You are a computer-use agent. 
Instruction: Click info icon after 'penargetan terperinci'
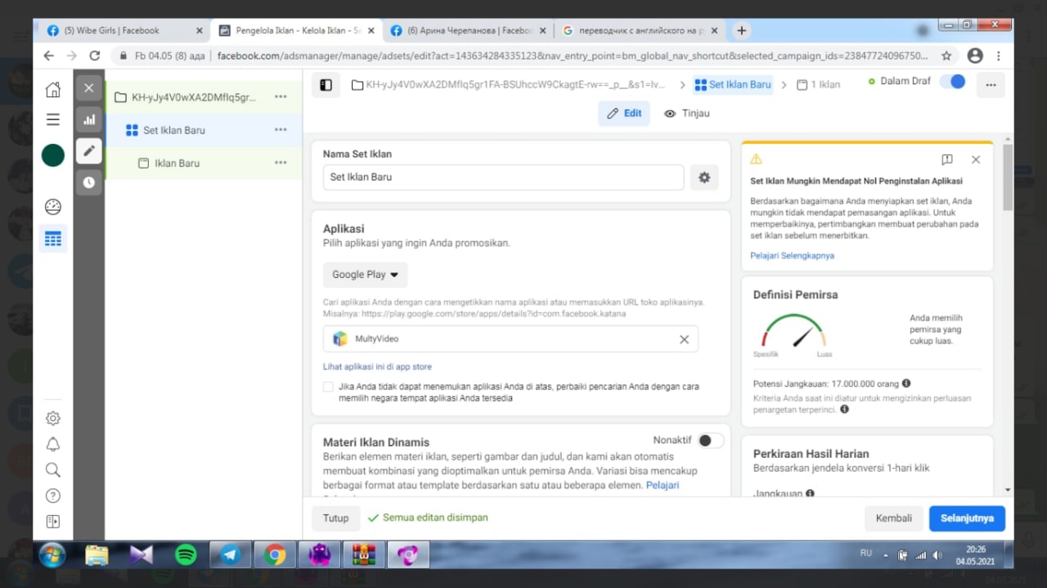coord(844,409)
